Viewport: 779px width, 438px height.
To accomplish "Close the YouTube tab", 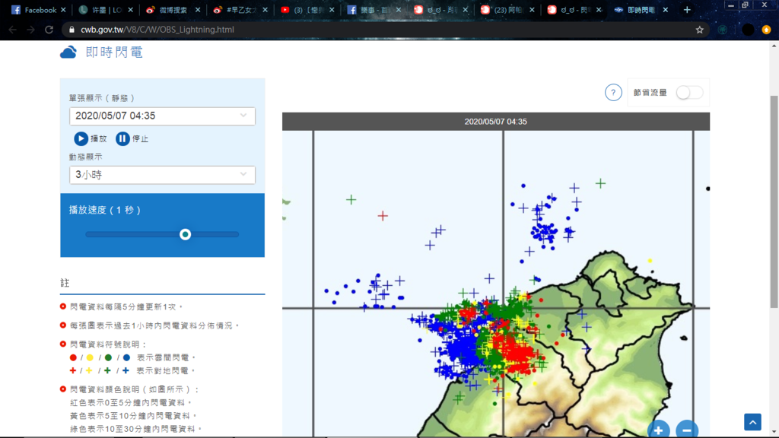I will click(x=332, y=9).
